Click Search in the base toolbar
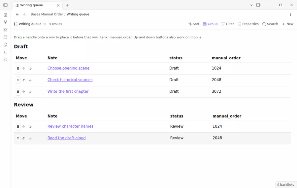This screenshot has height=188, width=297. [x=270, y=24]
